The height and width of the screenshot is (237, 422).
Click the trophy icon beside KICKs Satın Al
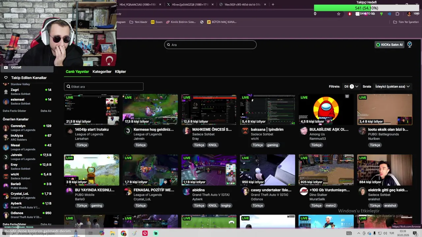[x=409, y=45]
